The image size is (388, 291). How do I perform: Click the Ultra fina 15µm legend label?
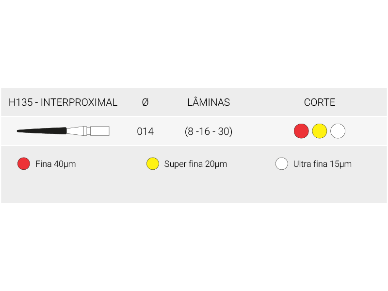click(x=323, y=164)
